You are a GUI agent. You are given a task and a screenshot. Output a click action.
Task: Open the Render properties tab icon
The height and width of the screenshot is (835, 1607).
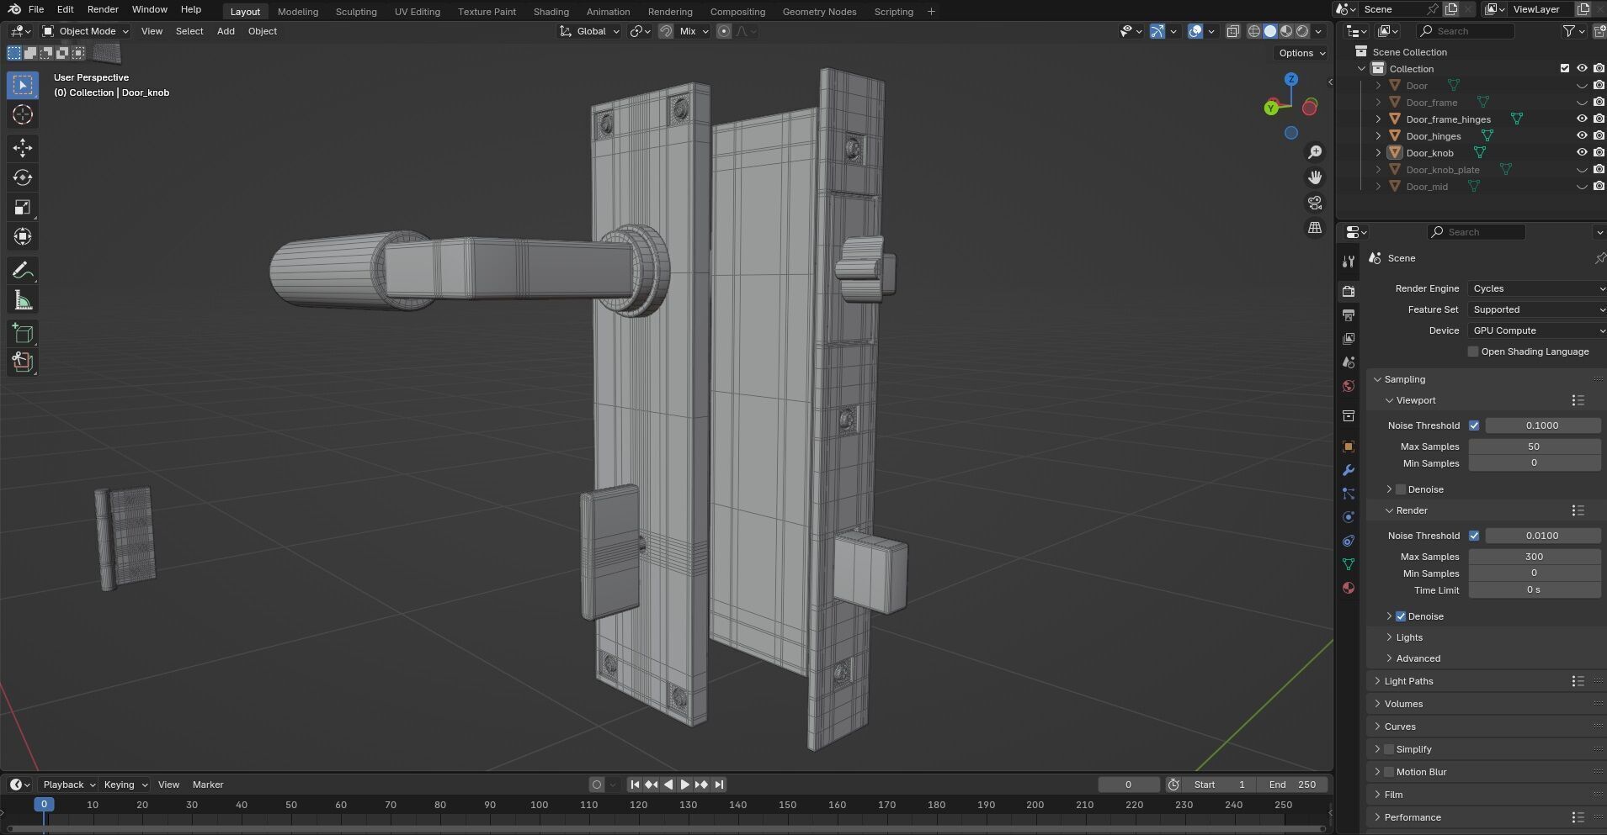tap(1349, 291)
